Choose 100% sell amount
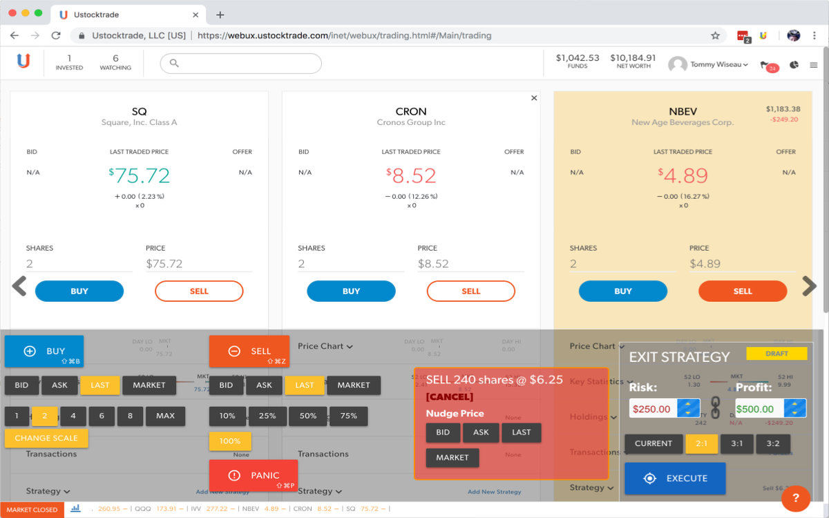This screenshot has height=518, width=829. click(x=230, y=441)
